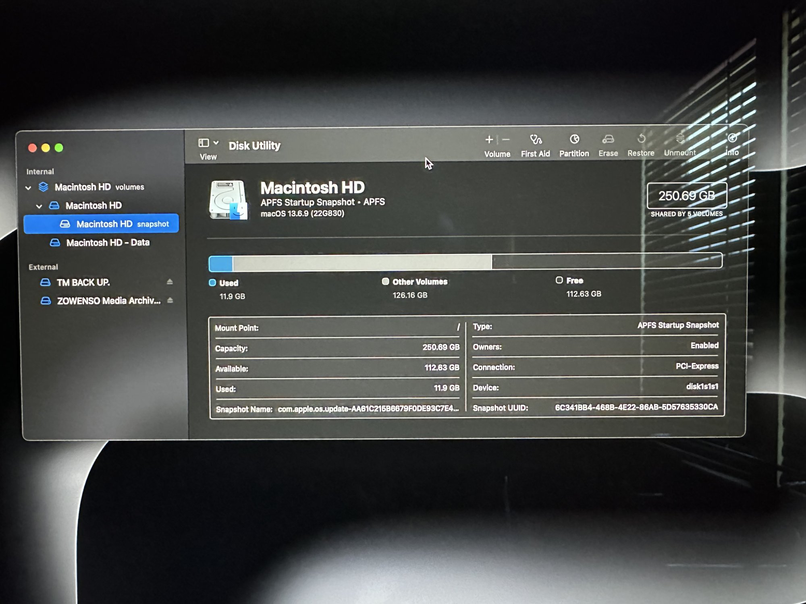Click the minus remove volume button
Screen dimensions: 806x604
point(507,140)
